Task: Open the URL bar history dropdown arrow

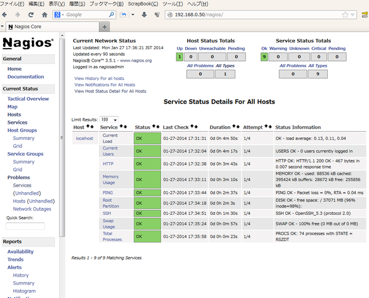Action: [x=352, y=15]
